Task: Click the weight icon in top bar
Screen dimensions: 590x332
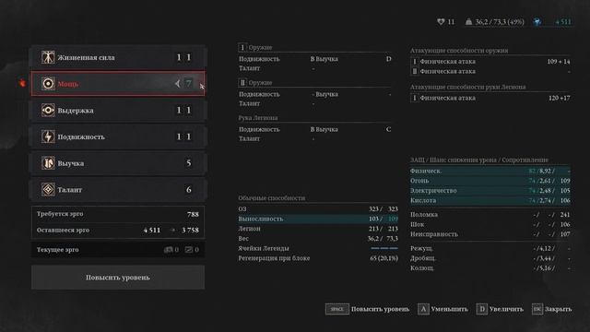Action: [x=468, y=22]
